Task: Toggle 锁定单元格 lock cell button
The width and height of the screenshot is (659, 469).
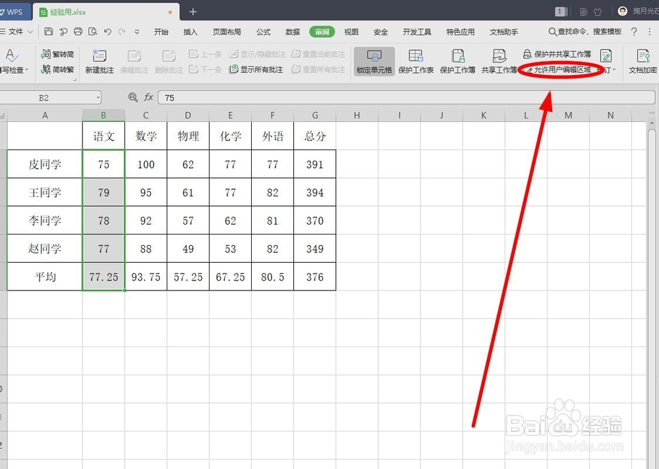Action: (x=374, y=61)
